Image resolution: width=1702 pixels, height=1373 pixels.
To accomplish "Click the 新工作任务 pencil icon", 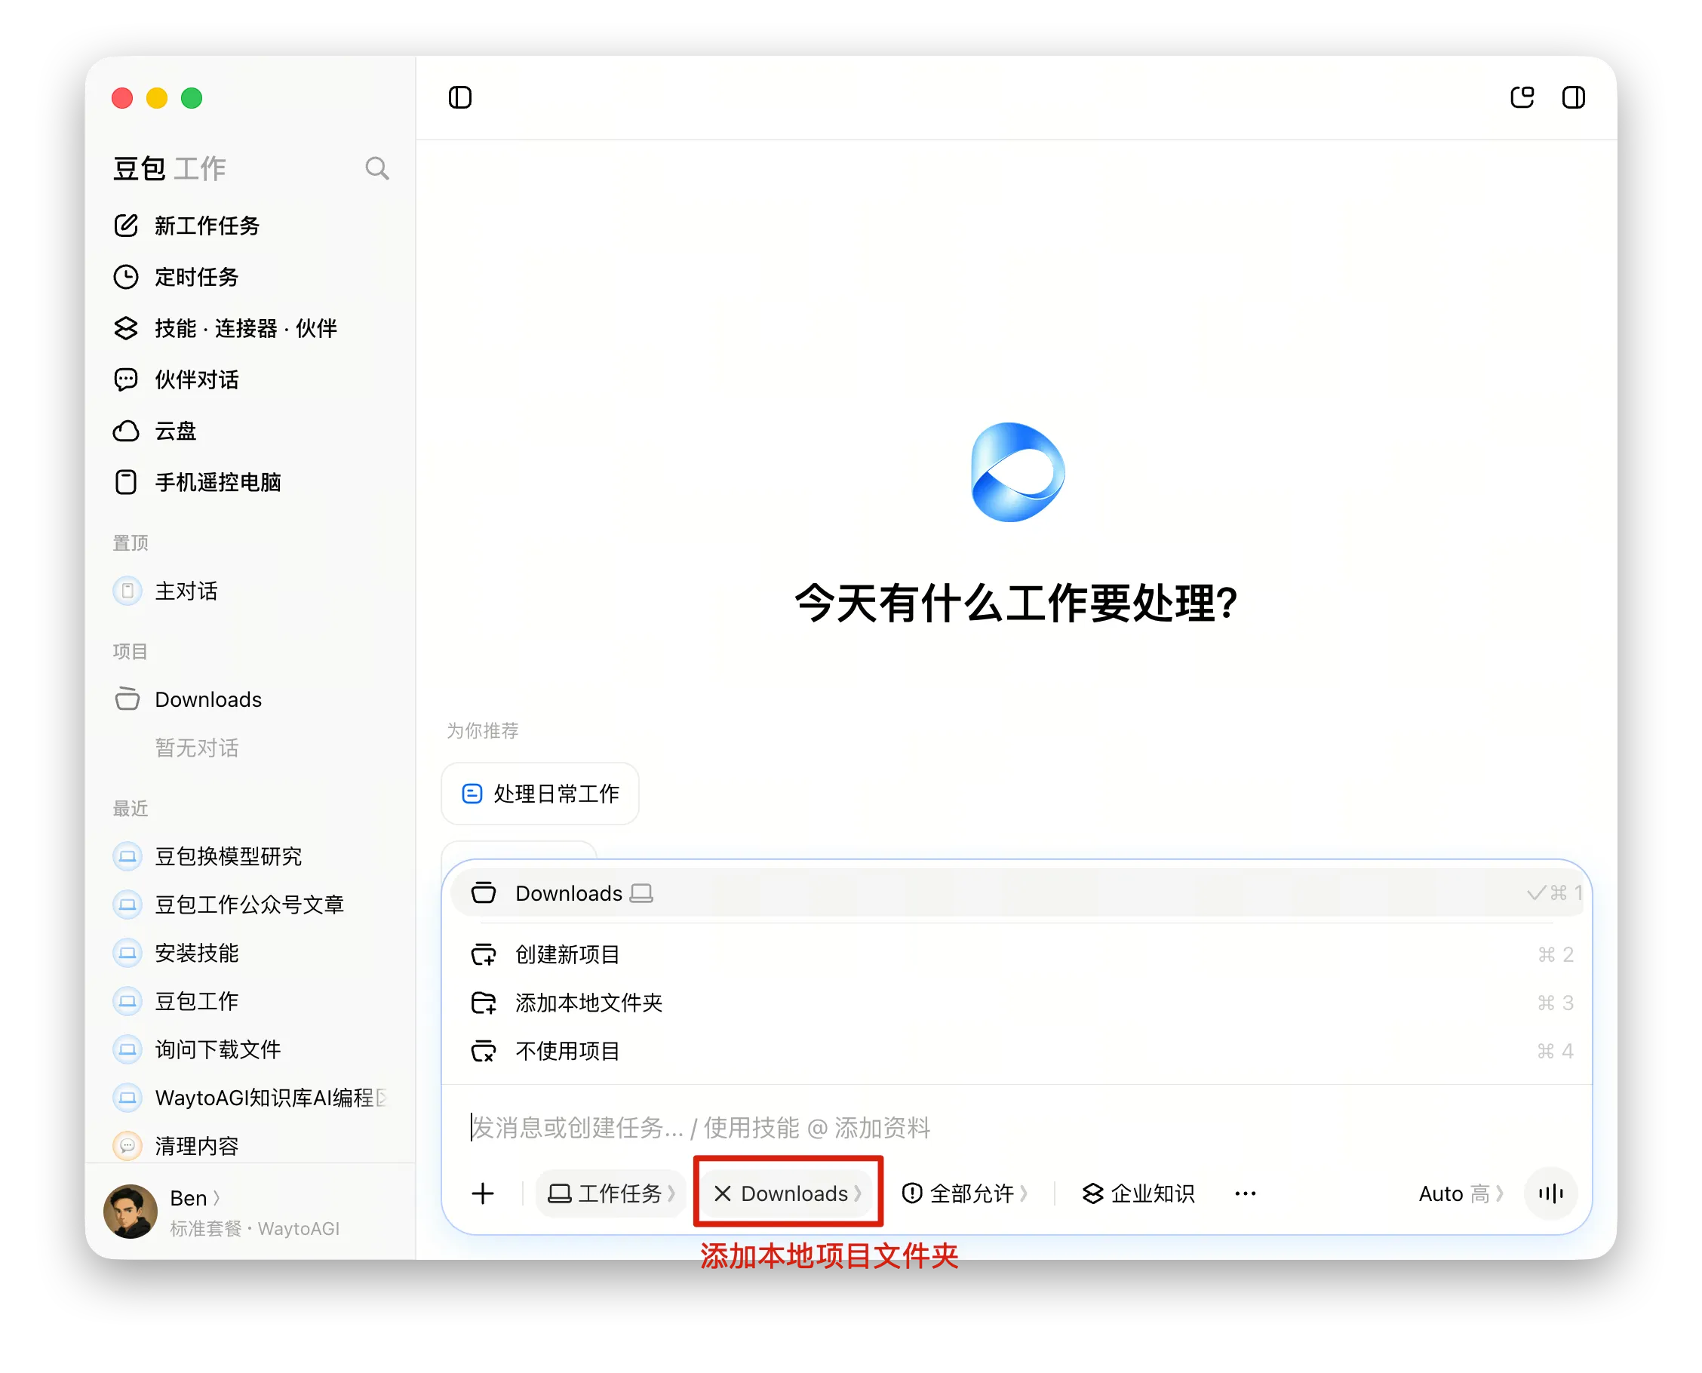I will (126, 226).
